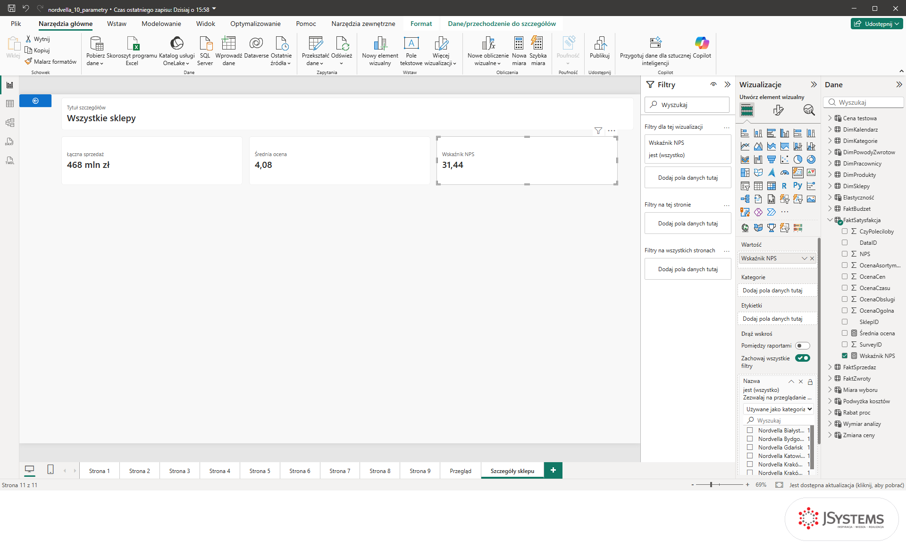Open the Widok ribbon tab
The image size is (906, 548).
206,24
